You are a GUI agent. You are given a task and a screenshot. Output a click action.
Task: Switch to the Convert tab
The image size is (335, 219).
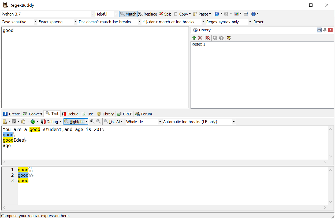click(33, 114)
